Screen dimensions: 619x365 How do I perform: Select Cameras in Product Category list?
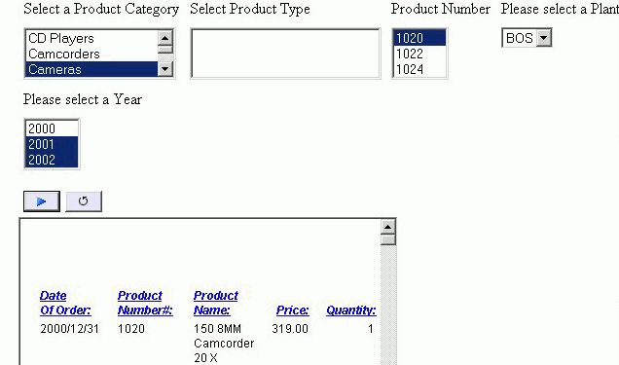click(91, 69)
